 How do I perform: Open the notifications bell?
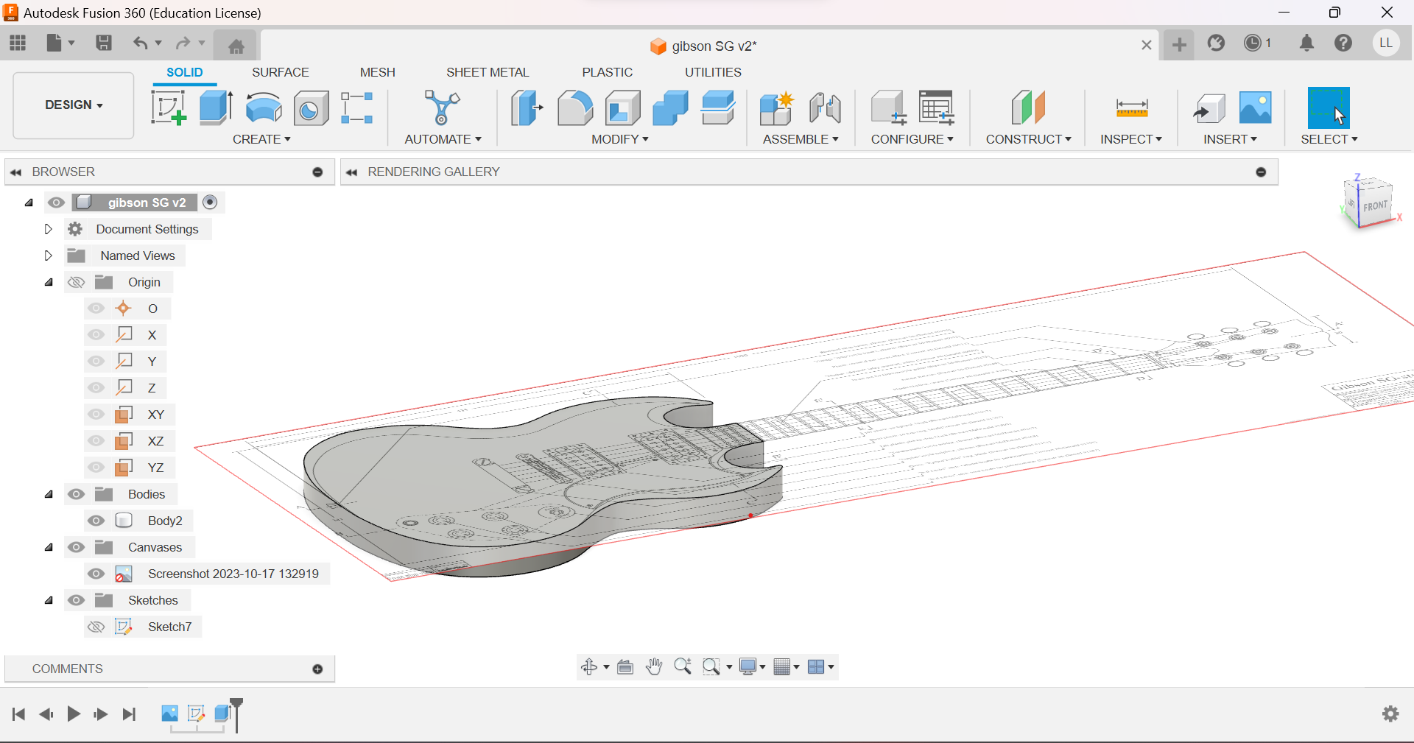coord(1306,43)
